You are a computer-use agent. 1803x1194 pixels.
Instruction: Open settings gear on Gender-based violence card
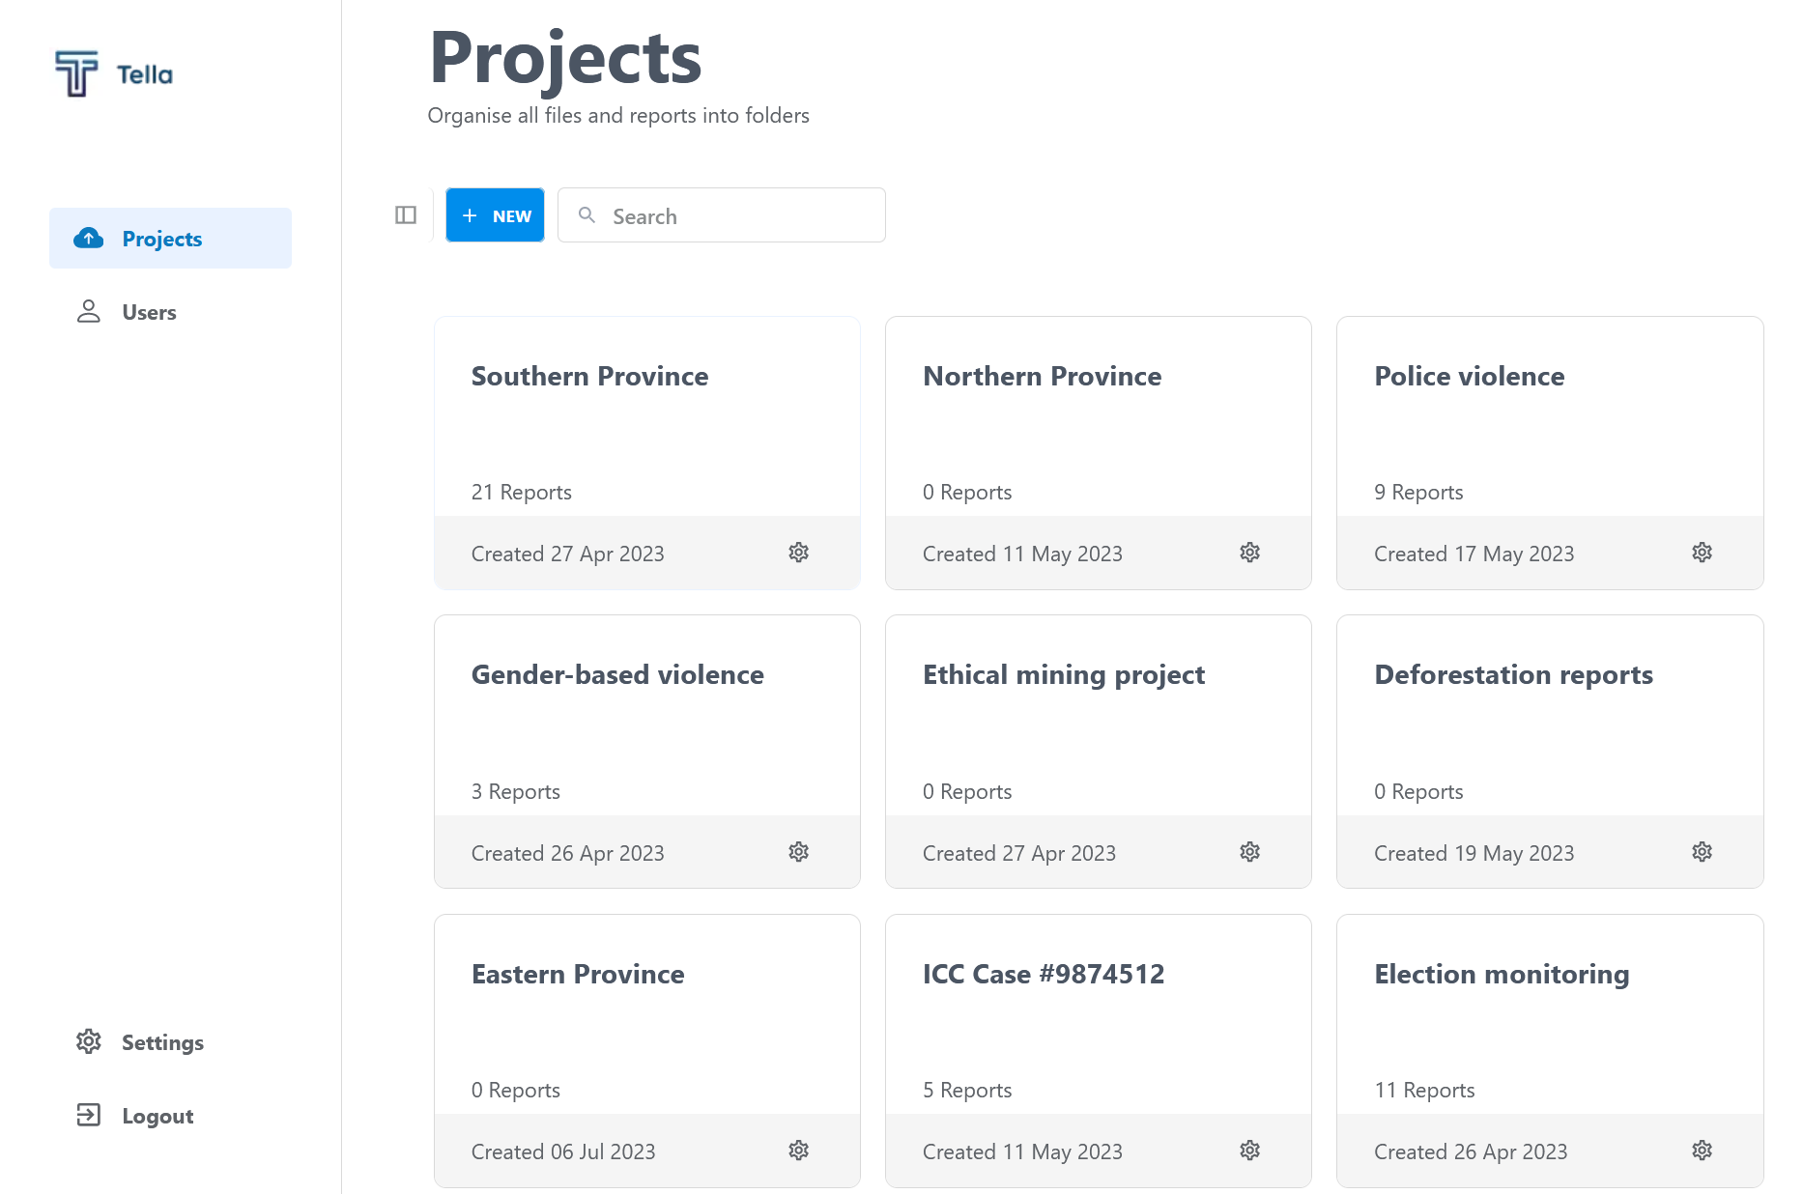click(x=798, y=851)
